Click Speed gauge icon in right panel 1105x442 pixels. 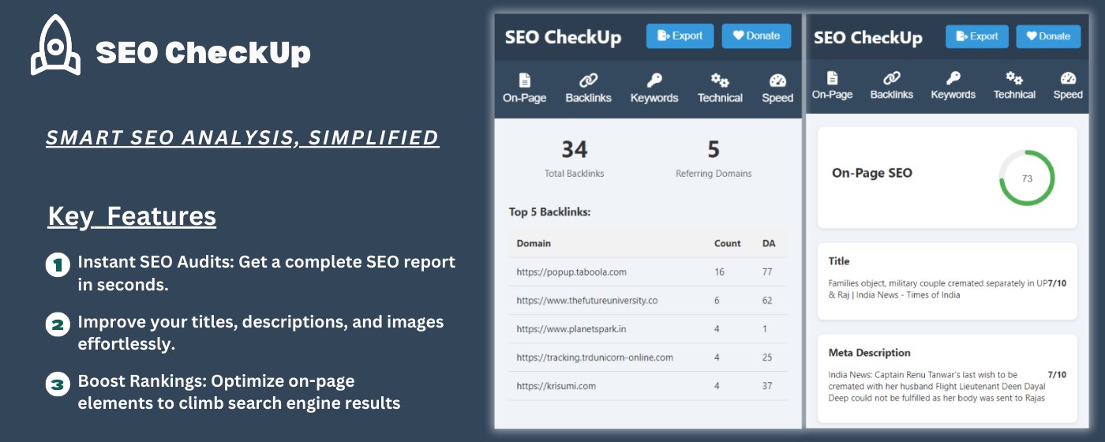pos(1068,77)
